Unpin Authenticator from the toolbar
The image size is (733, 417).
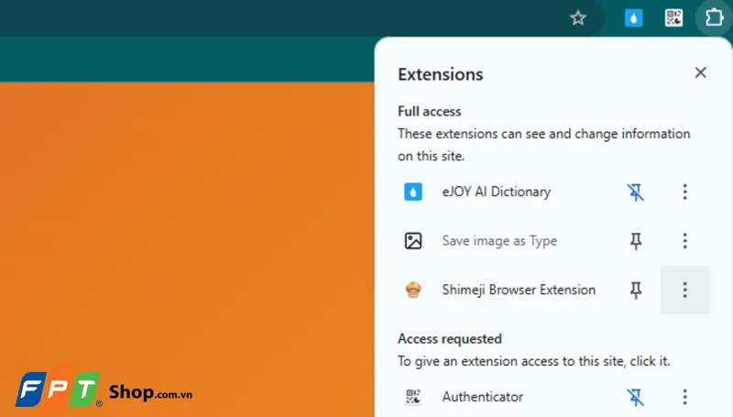tap(636, 397)
